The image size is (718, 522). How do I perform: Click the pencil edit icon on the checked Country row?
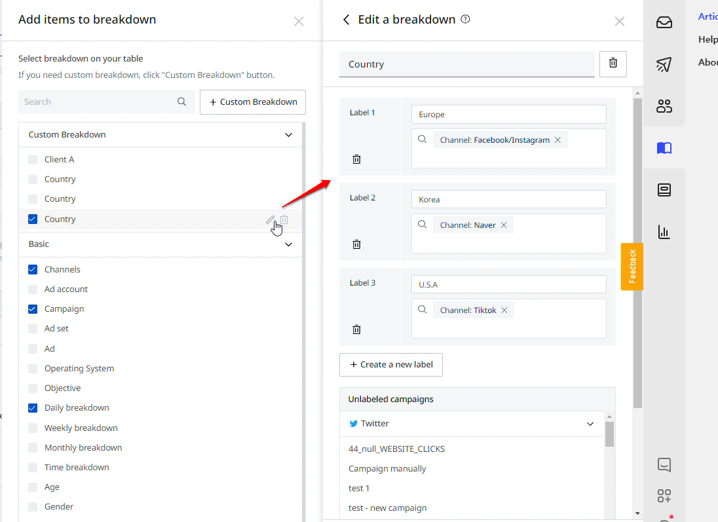click(x=270, y=219)
